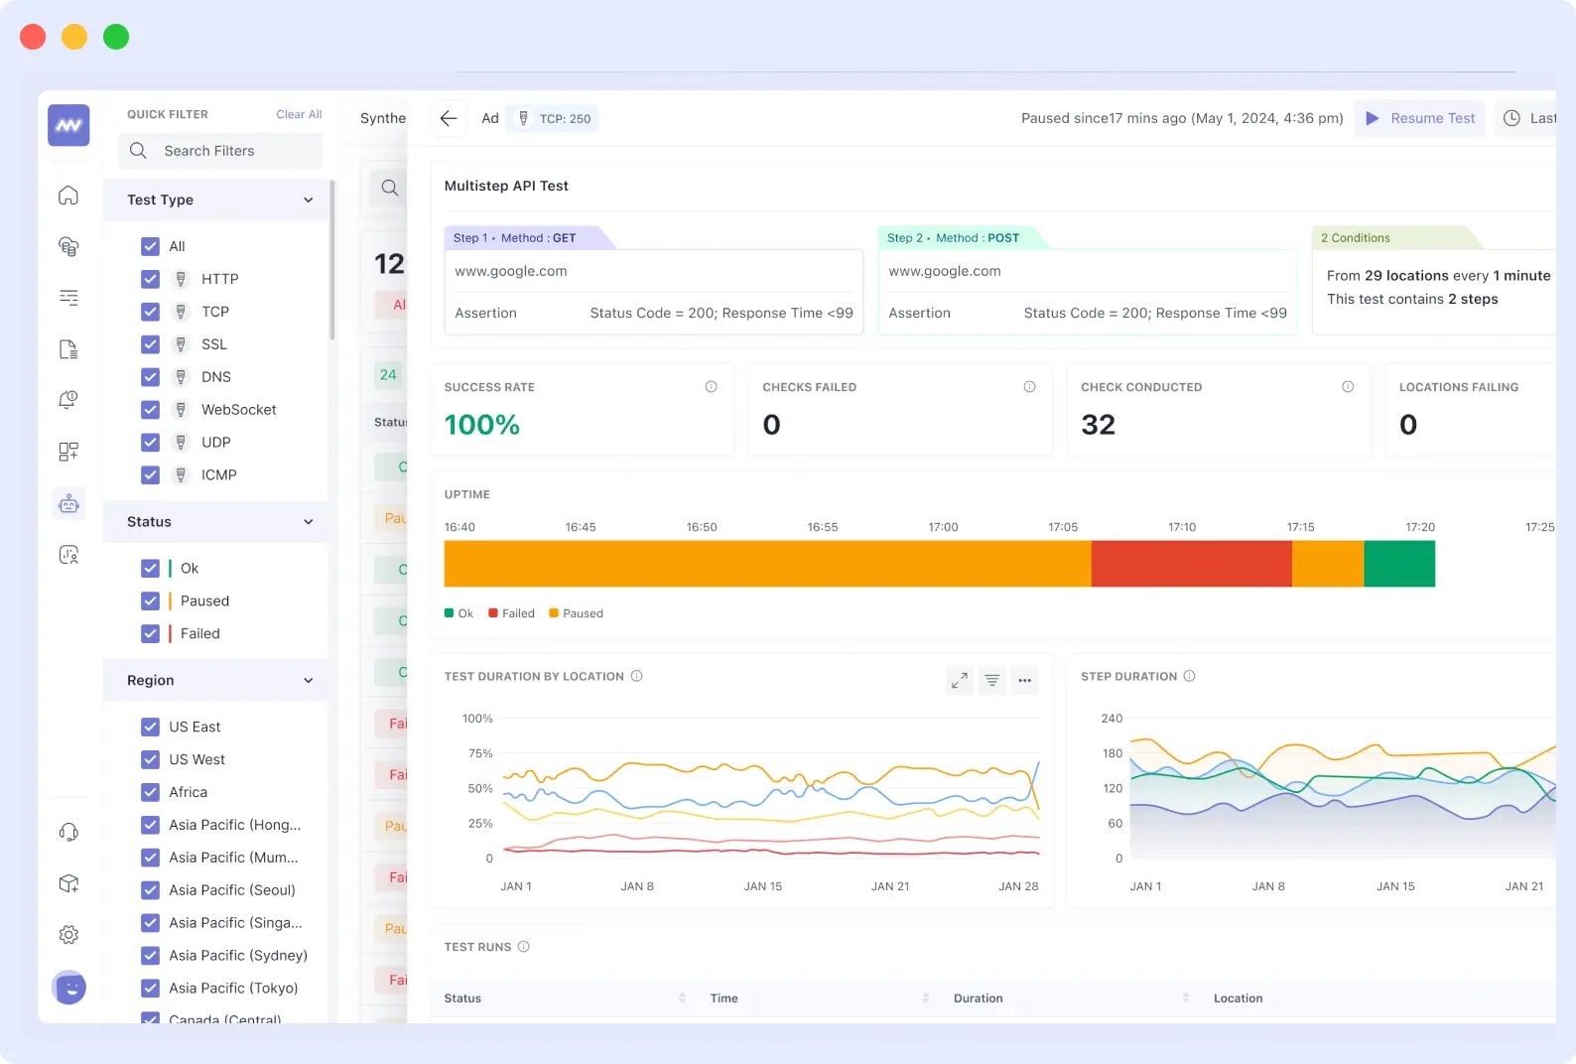This screenshot has width=1576, height=1064.
Task: Select the Step 1 GET method tab
Action: (515, 238)
